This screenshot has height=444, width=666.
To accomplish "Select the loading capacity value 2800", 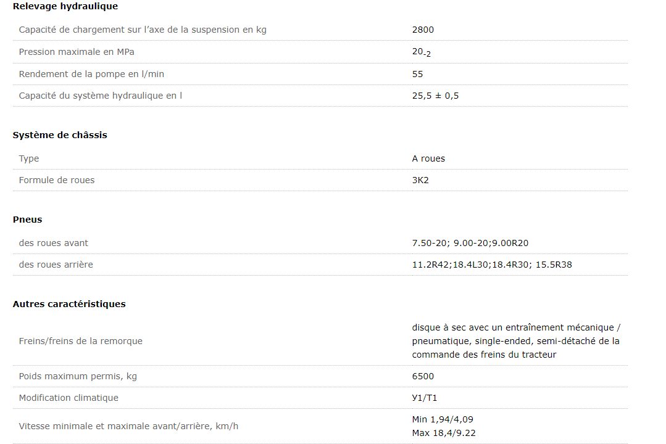I will 423,30.
